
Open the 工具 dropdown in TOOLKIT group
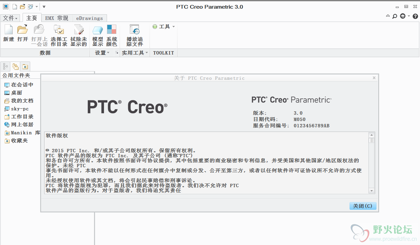tap(163, 27)
